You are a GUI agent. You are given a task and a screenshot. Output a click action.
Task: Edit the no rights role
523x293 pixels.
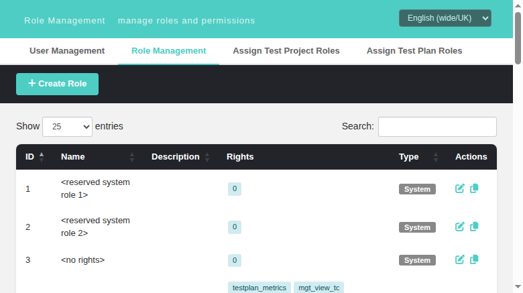coord(459,259)
